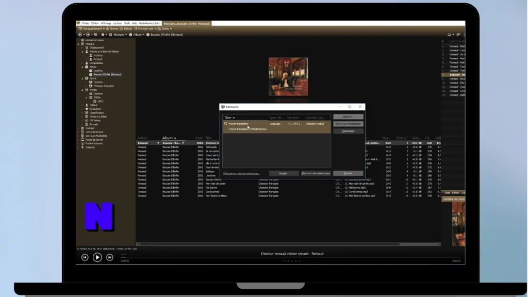
Task: Click the Options button in Extensions dialog
Action: [x=348, y=117]
